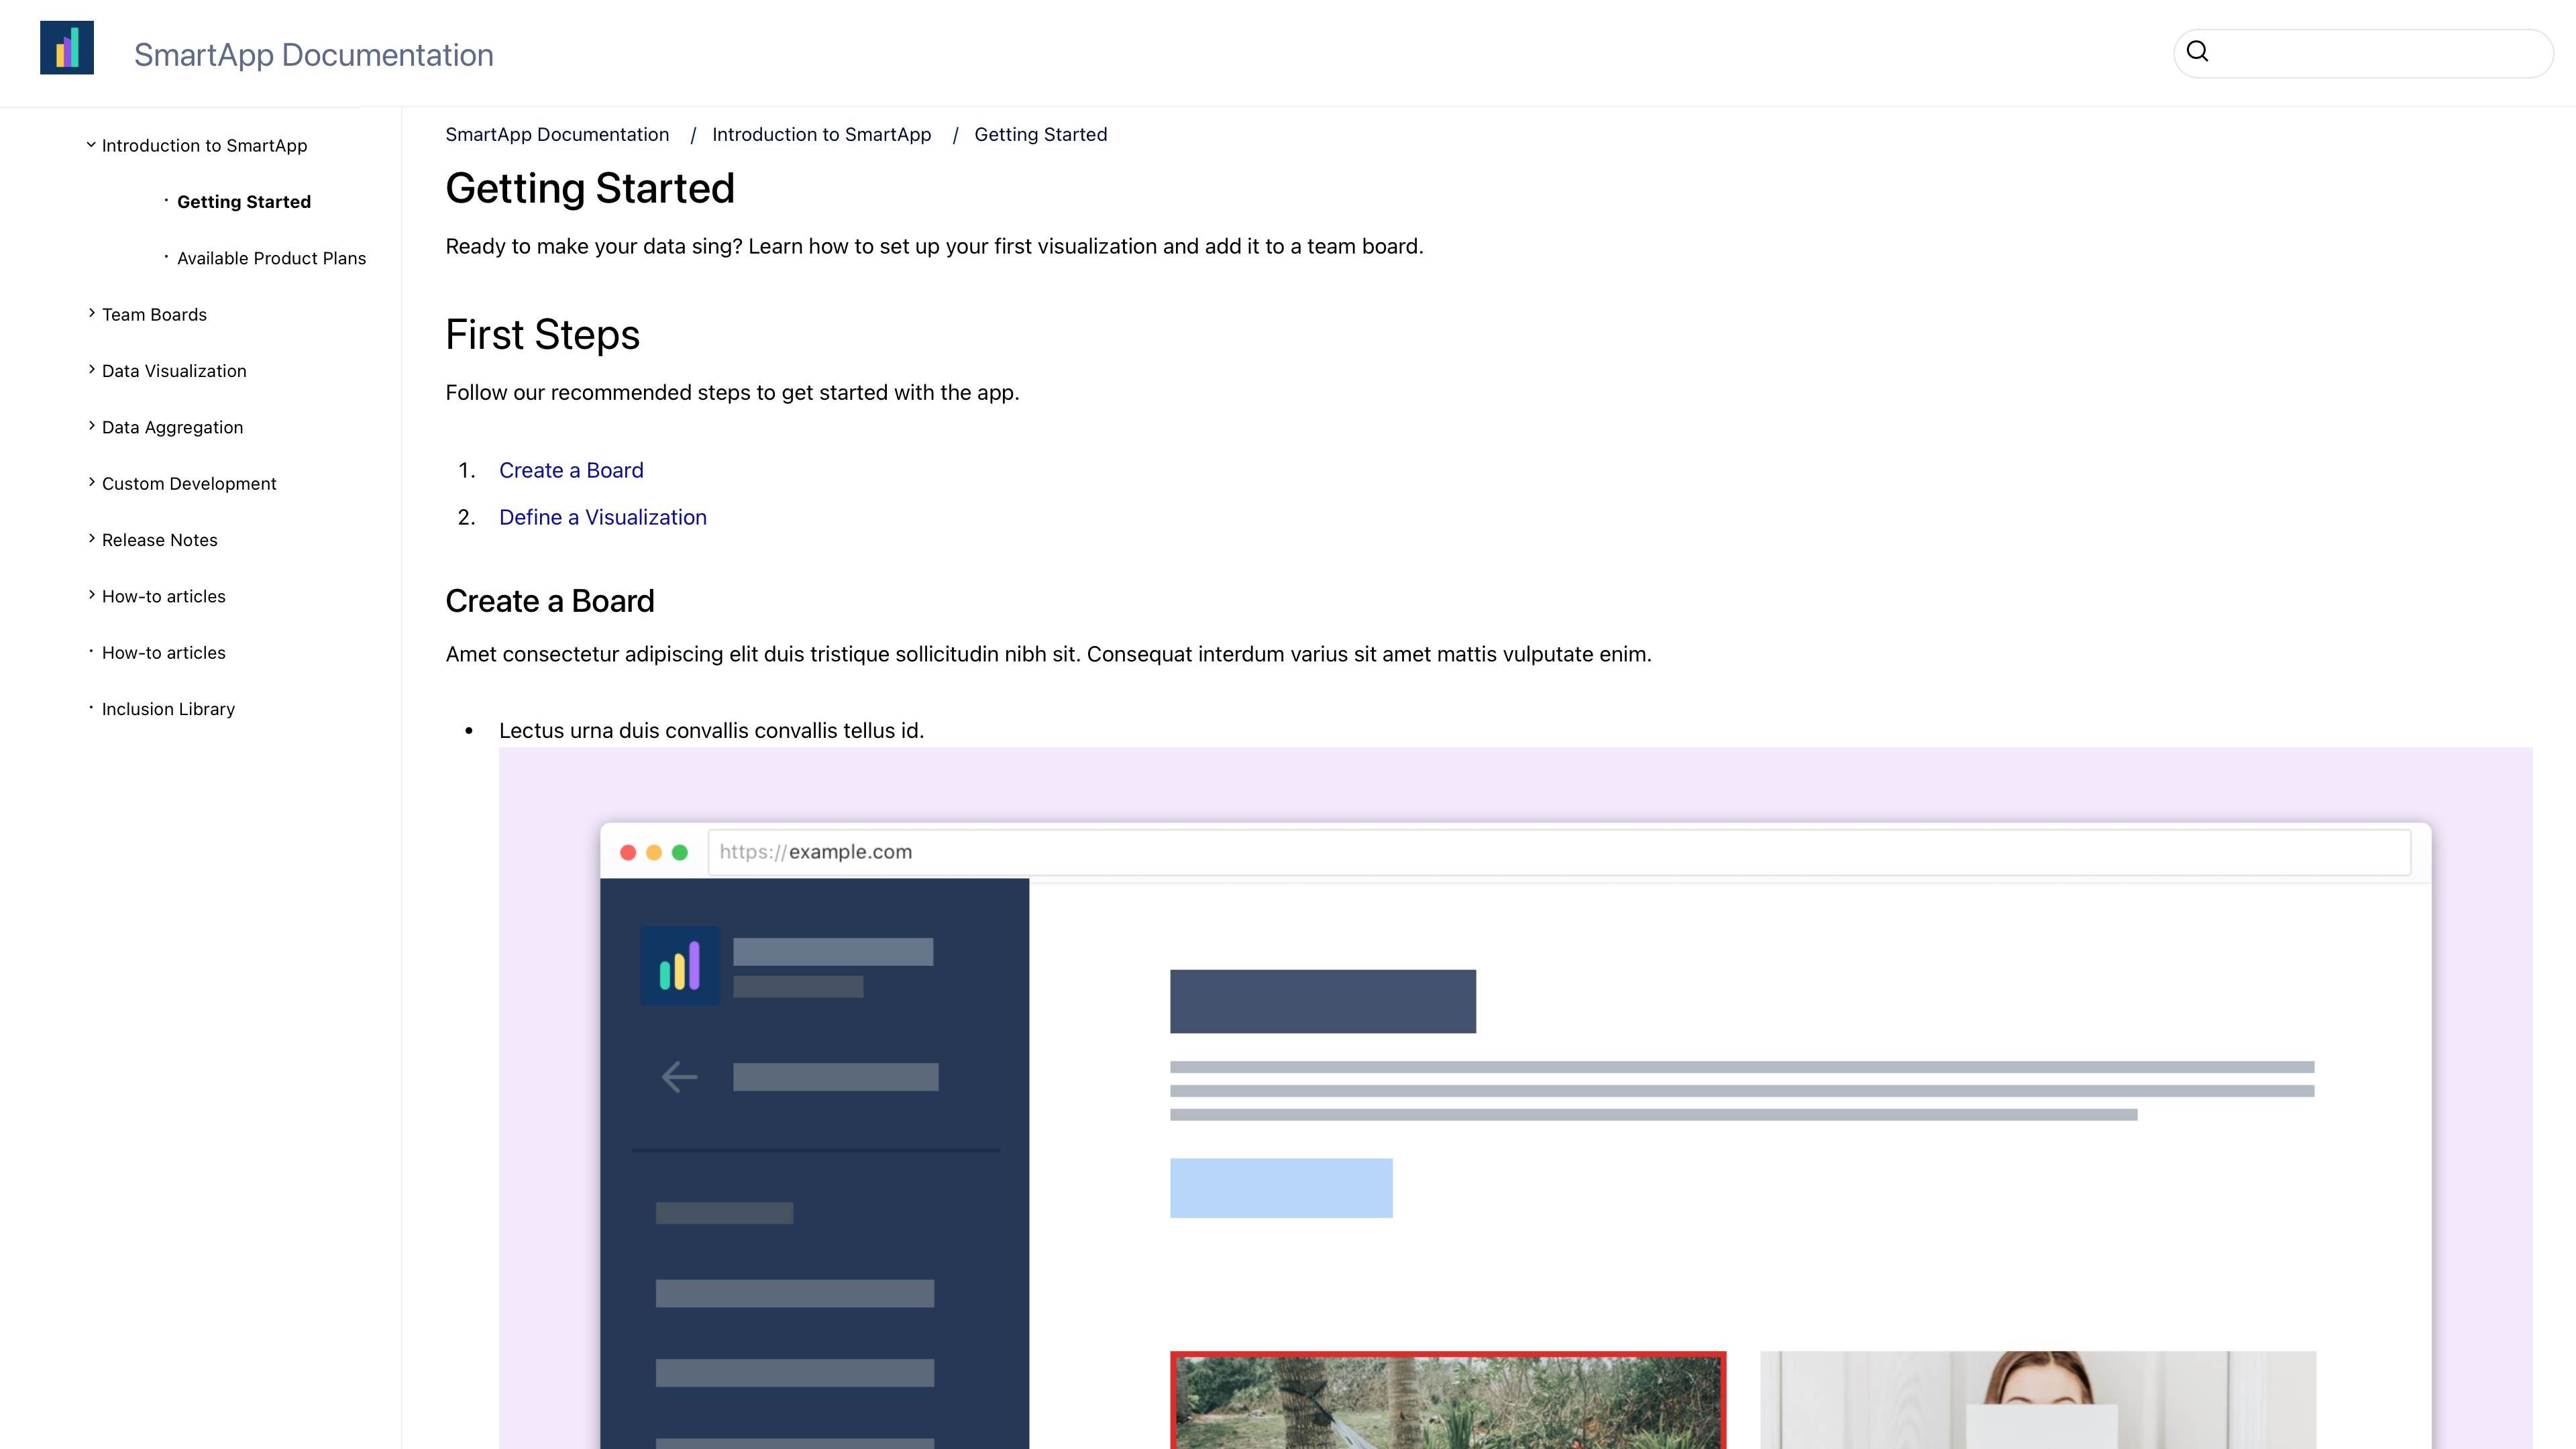Click the SmartApp logo icon in the header

66,47
